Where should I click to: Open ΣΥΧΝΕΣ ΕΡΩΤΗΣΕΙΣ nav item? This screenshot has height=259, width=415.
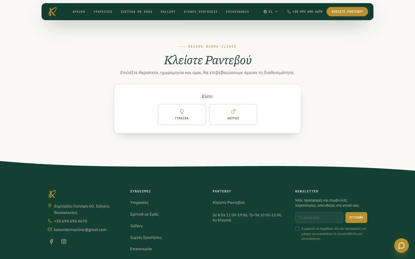(201, 12)
